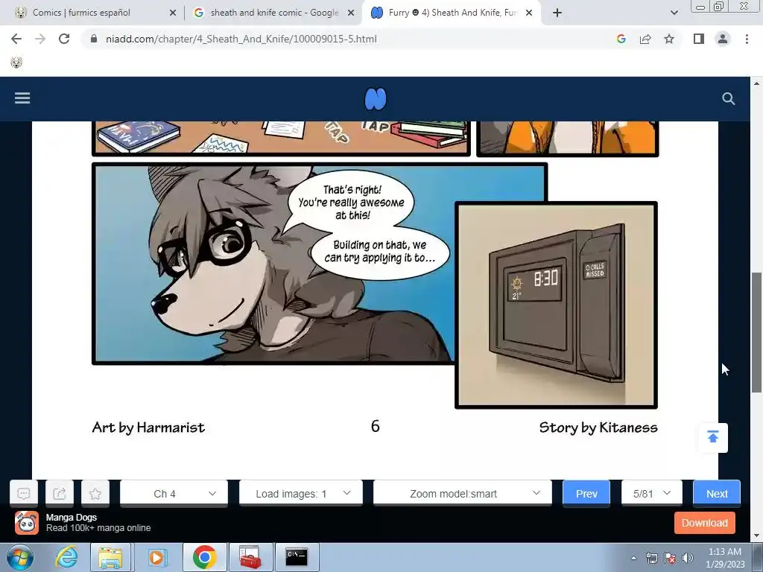Image resolution: width=763 pixels, height=572 pixels.
Task: Click the vertical page scrollbar thumb
Action: pos(756,332)
